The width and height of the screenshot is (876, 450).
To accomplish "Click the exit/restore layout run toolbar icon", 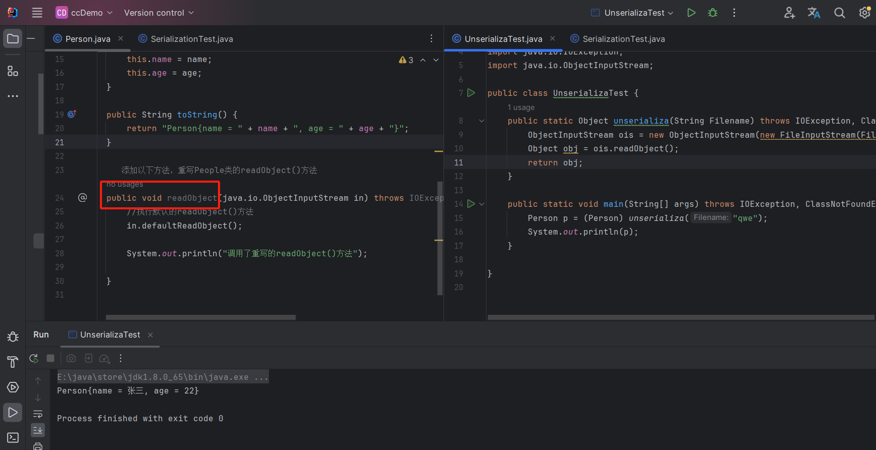I will [88, 358].
